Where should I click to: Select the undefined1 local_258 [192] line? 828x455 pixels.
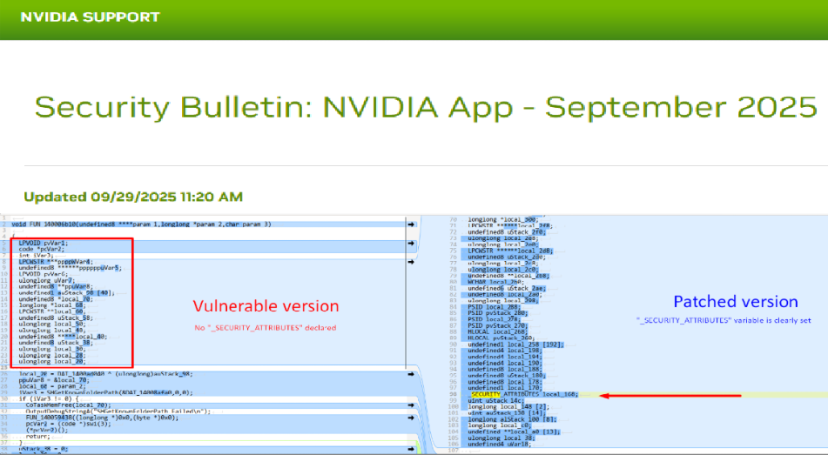[x=515, y=345]
